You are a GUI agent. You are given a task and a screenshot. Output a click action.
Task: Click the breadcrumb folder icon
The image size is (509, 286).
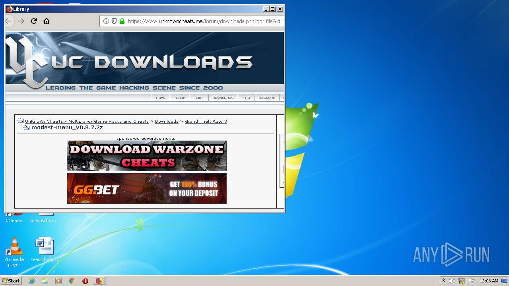pos(20,121)
